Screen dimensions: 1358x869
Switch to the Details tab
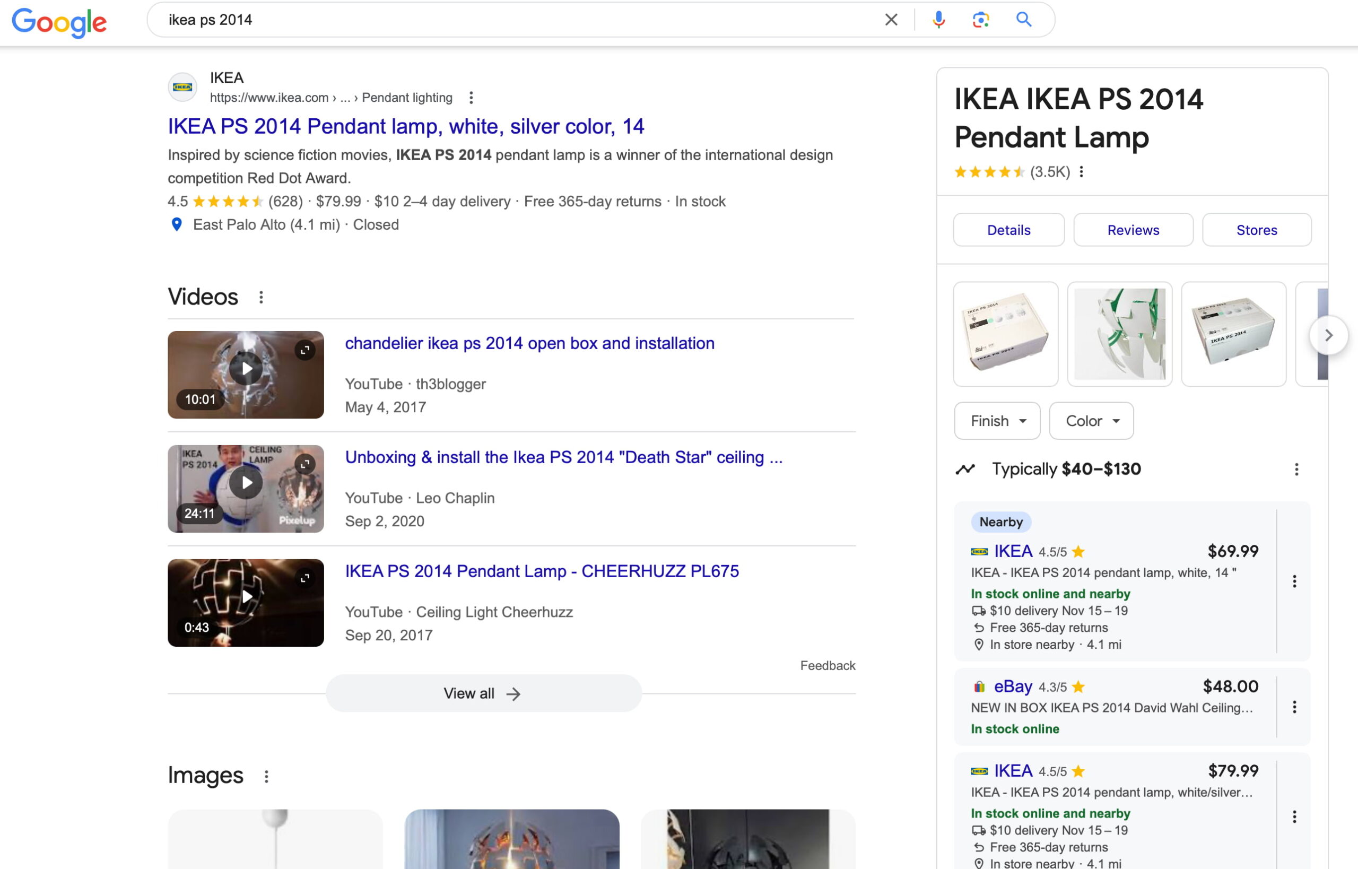pyautogui.click(x=1009, y=230)
